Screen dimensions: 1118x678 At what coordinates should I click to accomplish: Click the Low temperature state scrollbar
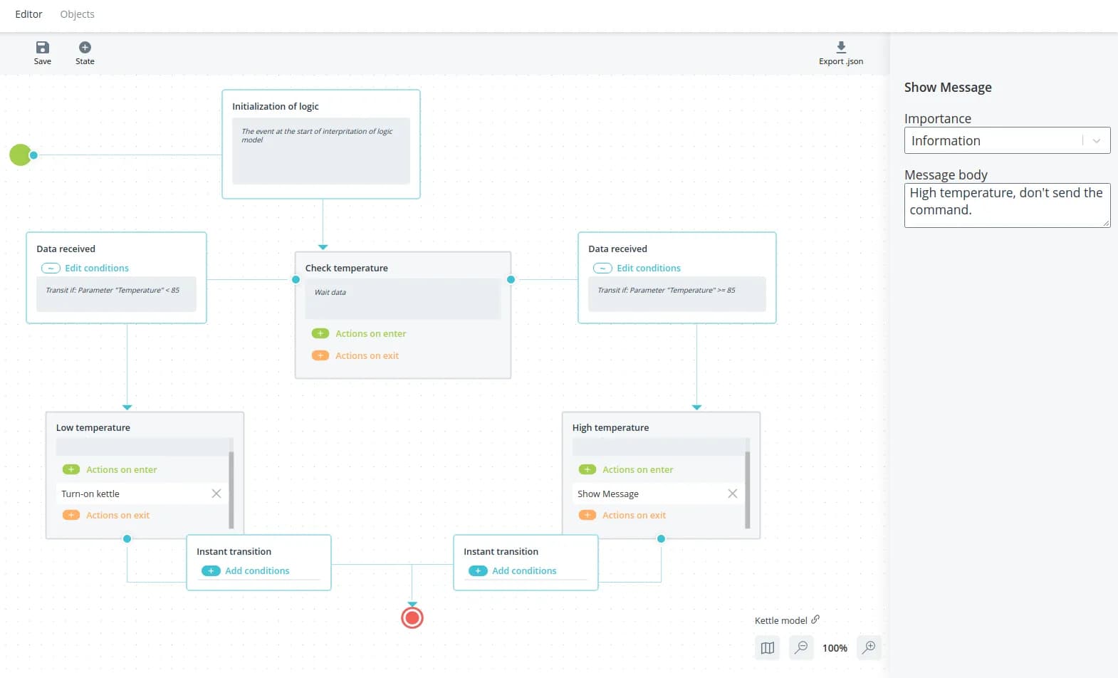point(231,489)
